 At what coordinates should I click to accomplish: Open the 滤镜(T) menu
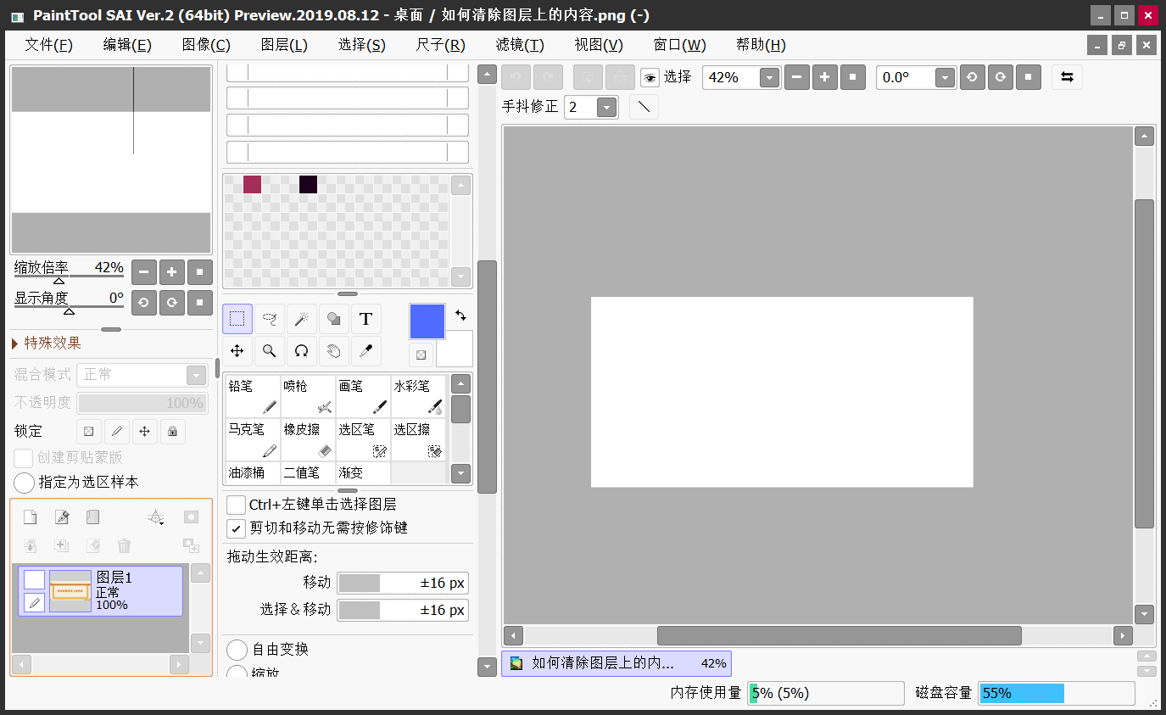pos(520,45)
